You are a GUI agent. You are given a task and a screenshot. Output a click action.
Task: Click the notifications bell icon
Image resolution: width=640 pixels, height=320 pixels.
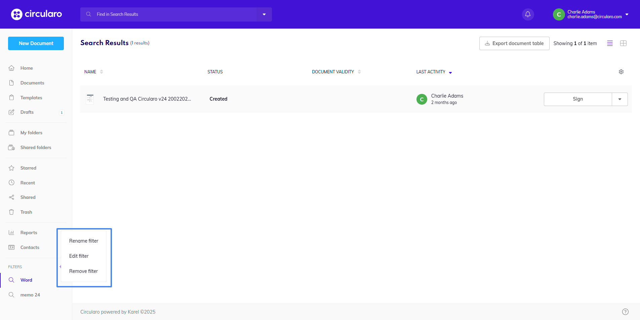pos(528,14)
